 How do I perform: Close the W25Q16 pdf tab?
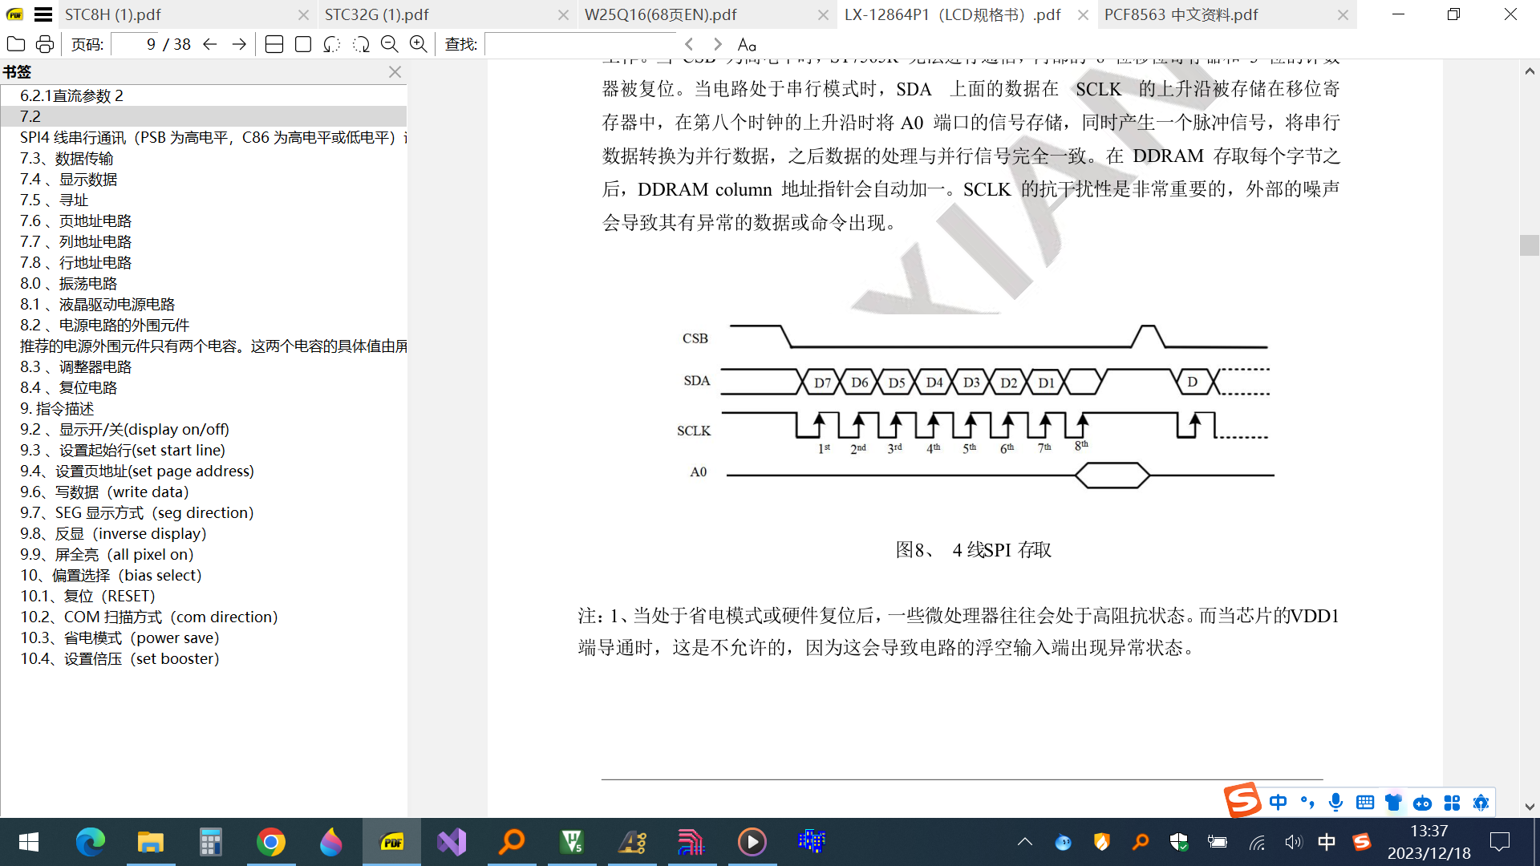point(823,14)
